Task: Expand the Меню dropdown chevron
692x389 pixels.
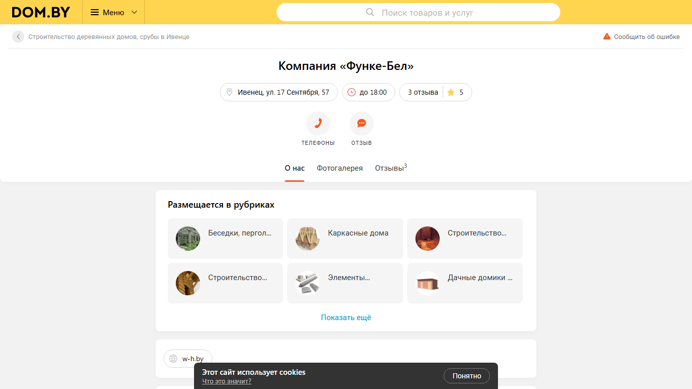Action: coord(134,12)
